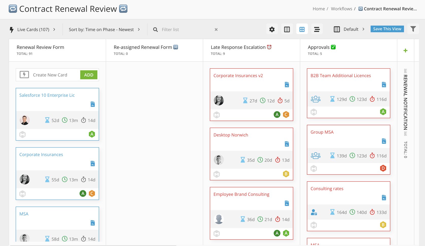Click the team members icon on Group MSA
Viewport: 425px width, 246px height.
point(315,155)
